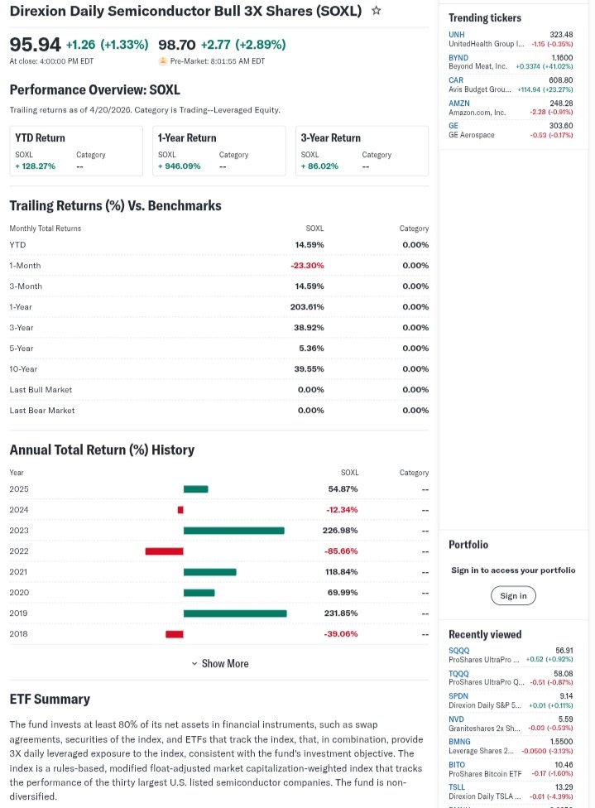Star SOXL to add to watchlist
The width and height of the screenshot is (595, 808).
(x=377, y=11)
